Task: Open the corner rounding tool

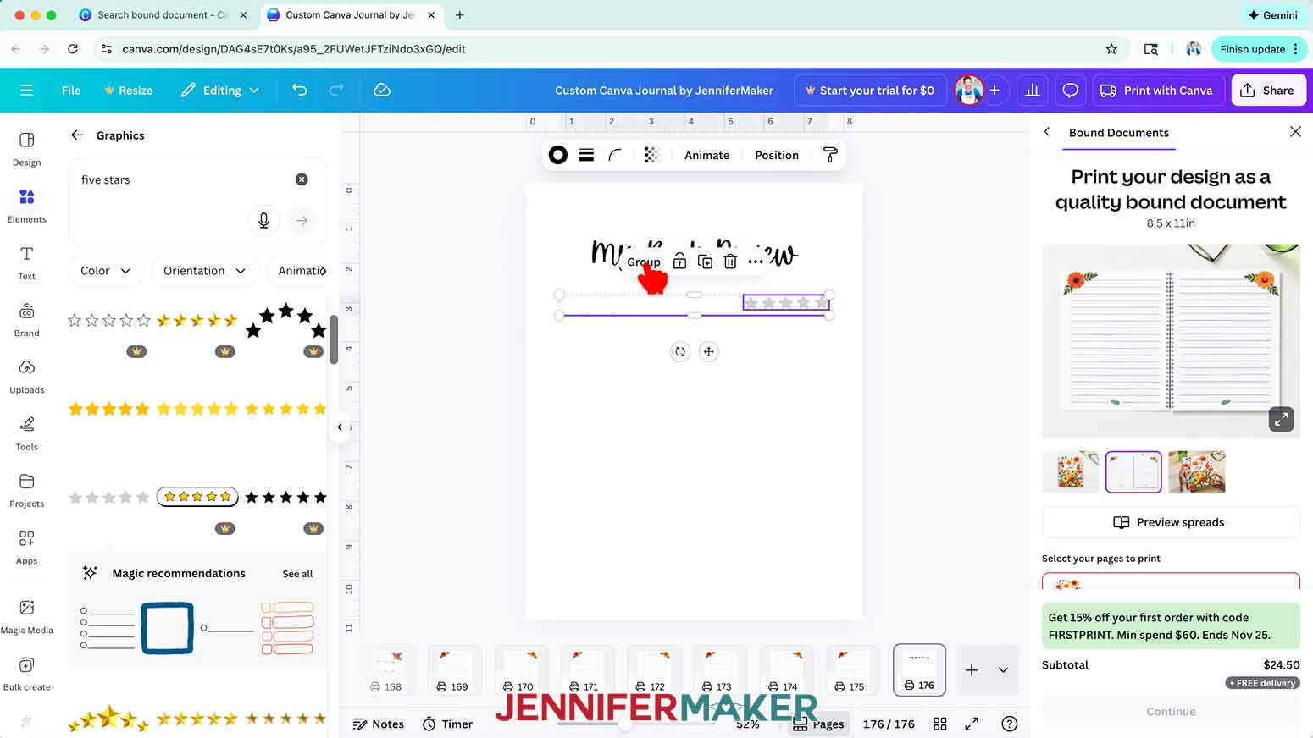Action: click(x=615, y=155)
